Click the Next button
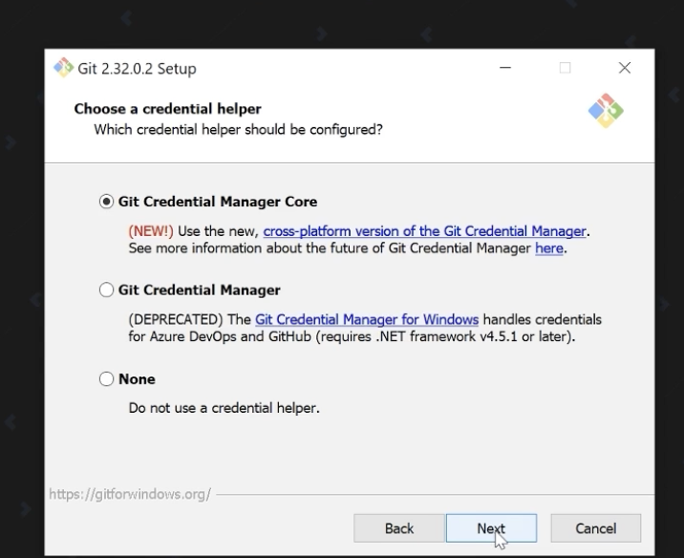 pos(491,528)
